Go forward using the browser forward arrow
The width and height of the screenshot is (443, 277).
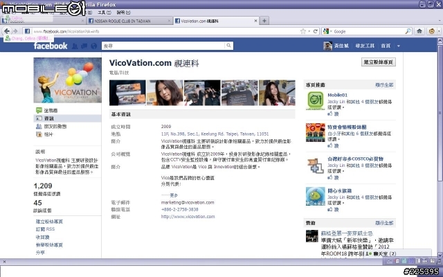click(x=15, y=31)
